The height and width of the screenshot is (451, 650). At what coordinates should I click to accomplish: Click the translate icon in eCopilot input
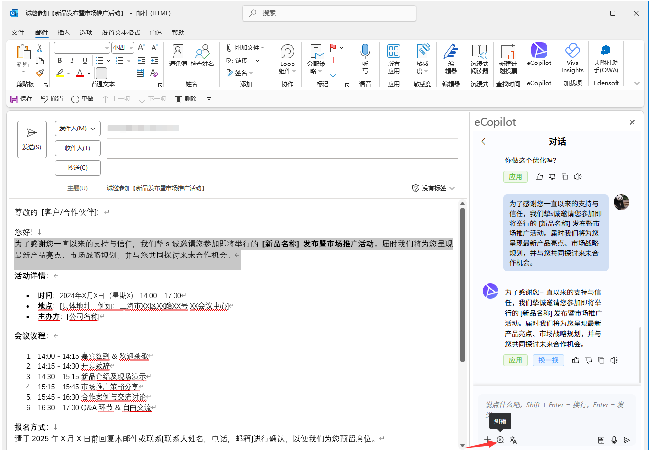click(513, 440)
